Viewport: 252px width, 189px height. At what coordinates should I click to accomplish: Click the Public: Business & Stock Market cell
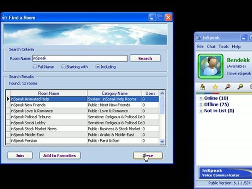pos(115,129)
